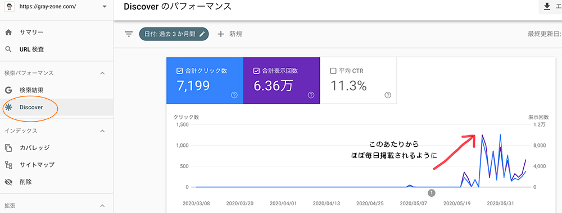Click the export download icon

pos(547,7)
